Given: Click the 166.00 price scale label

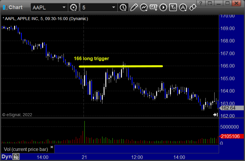Looking at the screenshot, I should pyautogui.click(x=227, y=66).
